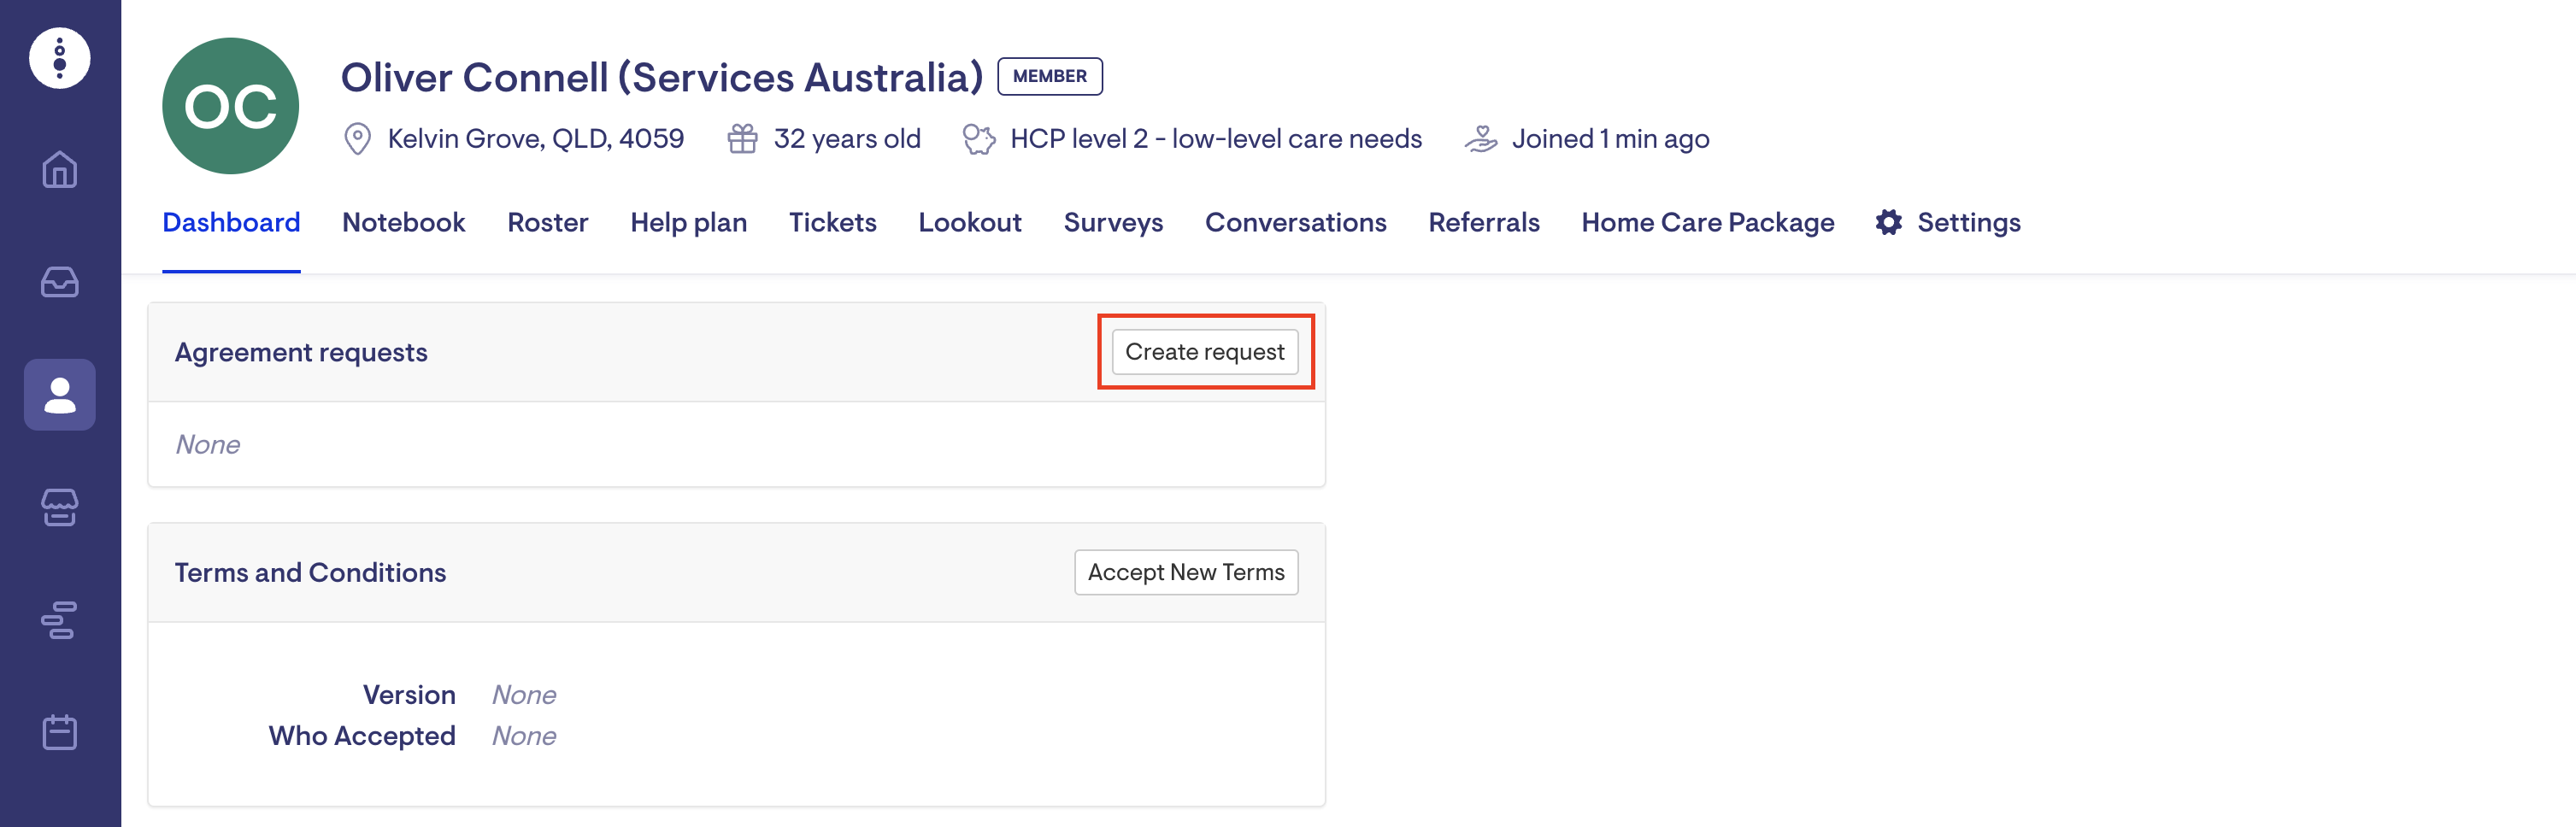Select the people icon in the sidebar
This screenshot has width=2576, height=827.
(x=59, y=395)
